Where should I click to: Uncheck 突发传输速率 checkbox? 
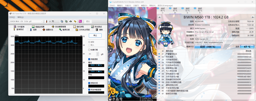click(x=89, y=90)
